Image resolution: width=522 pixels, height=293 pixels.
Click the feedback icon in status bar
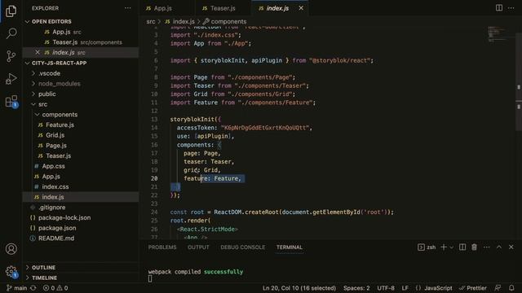pos(498,288)
